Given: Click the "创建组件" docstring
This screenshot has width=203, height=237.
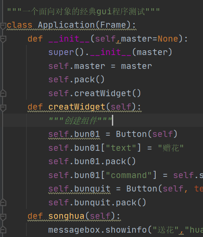Looking at the screenshot, I should (x=80, y=120).
